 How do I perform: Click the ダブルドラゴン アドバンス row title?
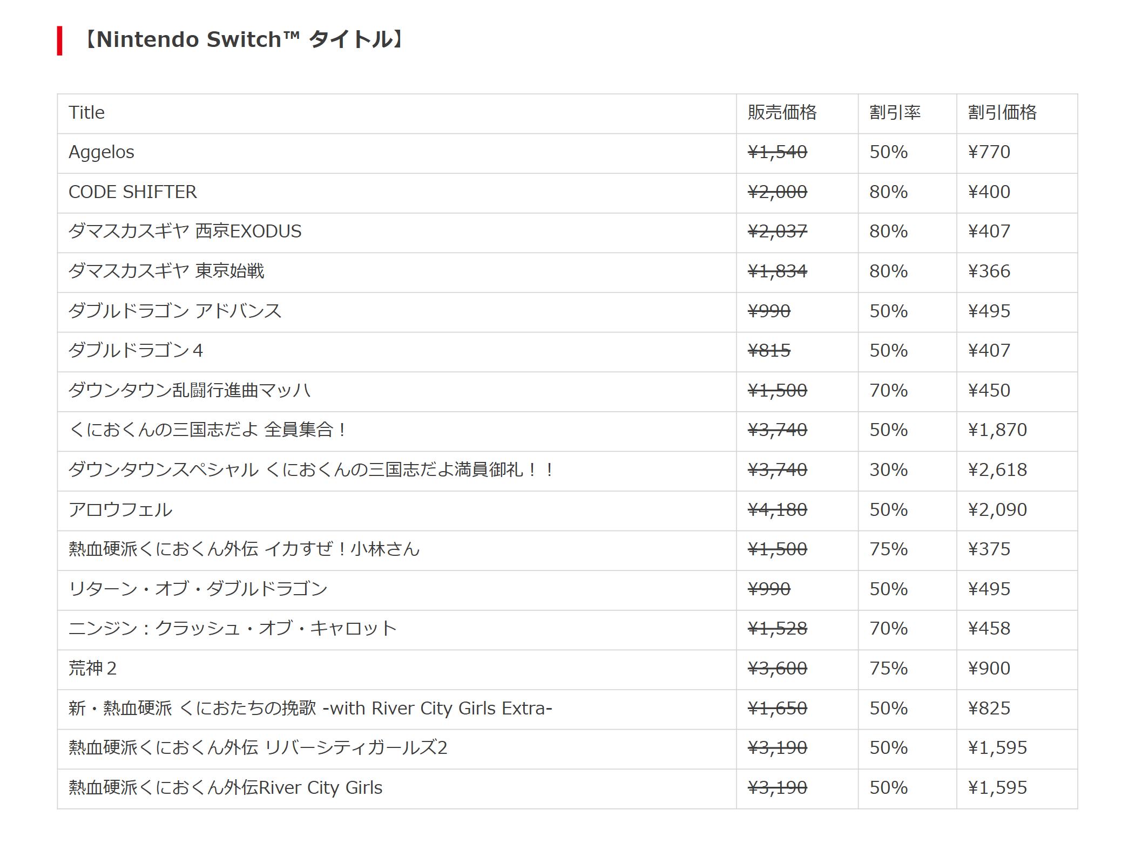click(175, 311)
